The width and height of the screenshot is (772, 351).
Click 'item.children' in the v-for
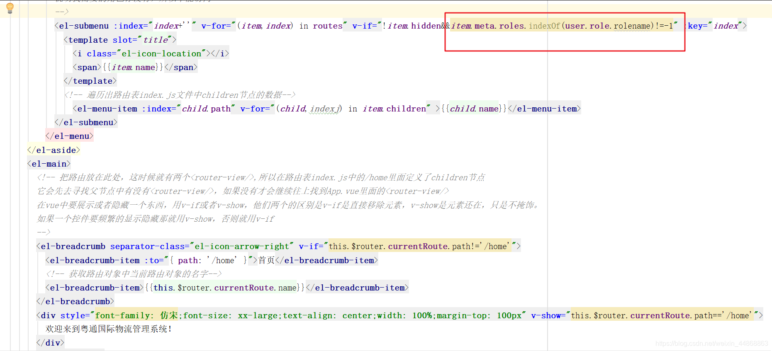pyautogui.click(x=394, y=109)
